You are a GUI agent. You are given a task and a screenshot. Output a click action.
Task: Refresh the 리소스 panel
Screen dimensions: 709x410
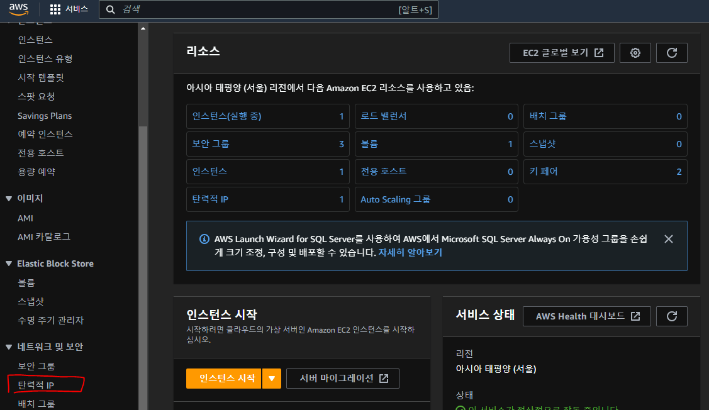671,53
